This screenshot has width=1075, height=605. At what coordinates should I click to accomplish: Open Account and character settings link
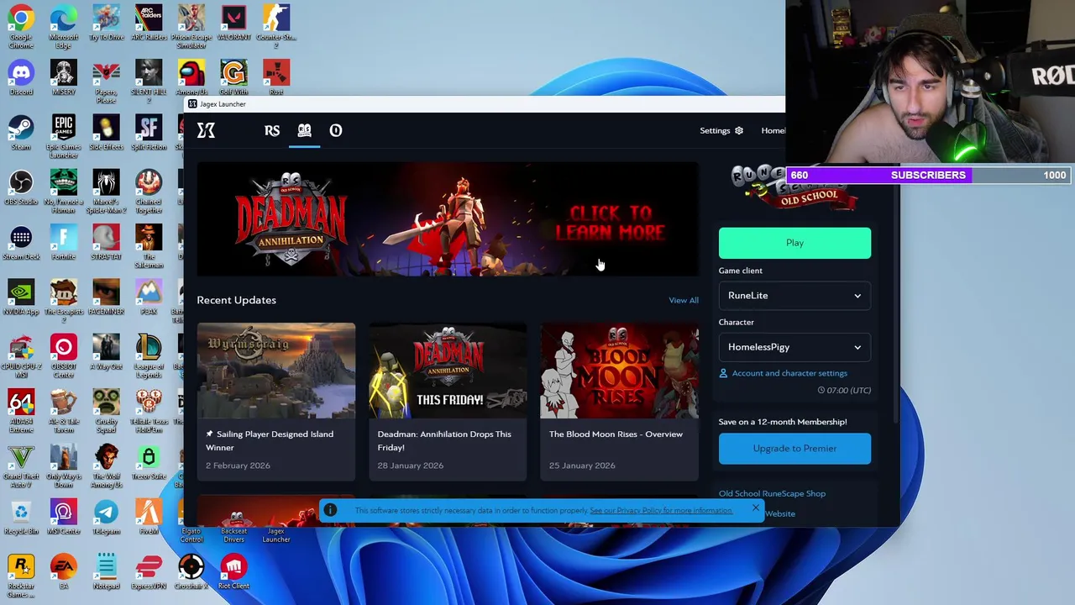pos(789,373)
